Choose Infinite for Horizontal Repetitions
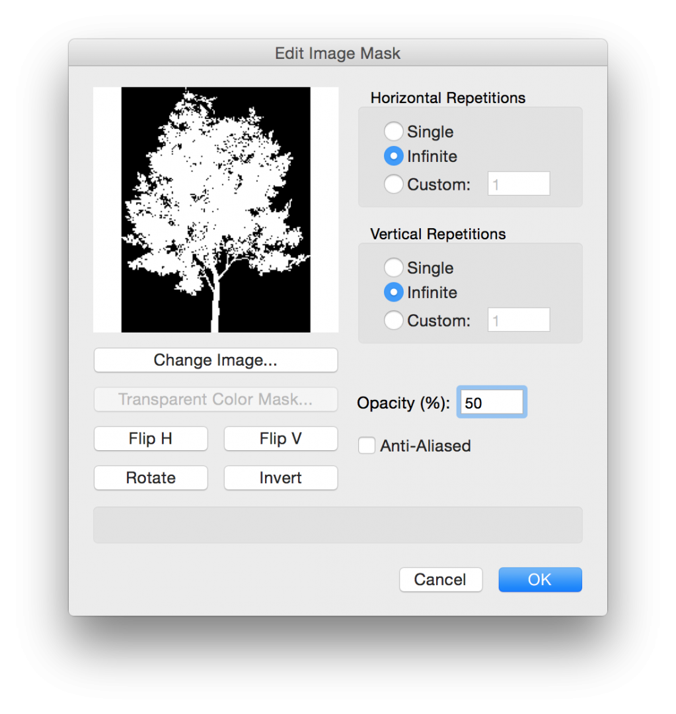 [394, 157]
